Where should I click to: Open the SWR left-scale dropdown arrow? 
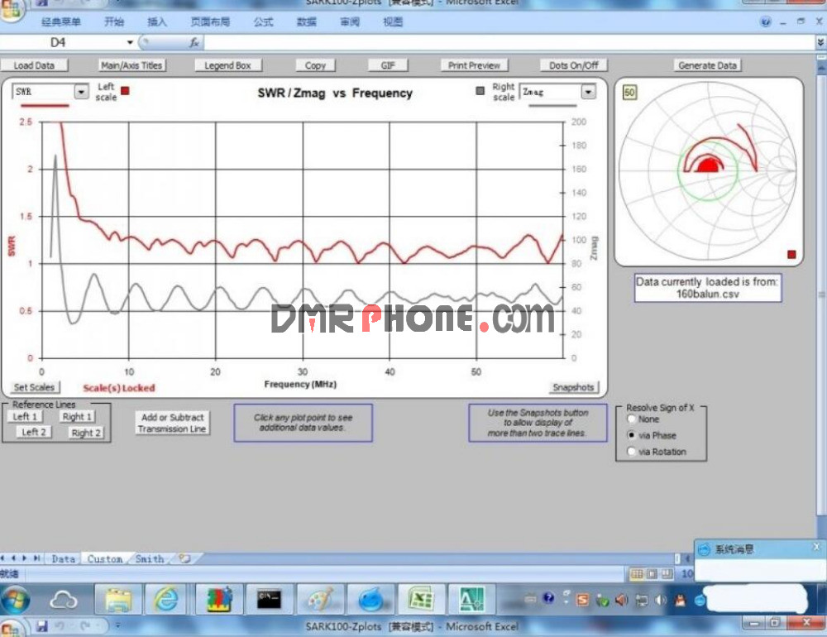pyautogui.click(x=81, y=92)
